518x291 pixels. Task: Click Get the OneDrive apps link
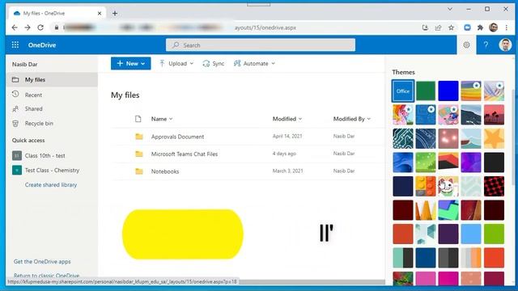(x=42, y=262)
